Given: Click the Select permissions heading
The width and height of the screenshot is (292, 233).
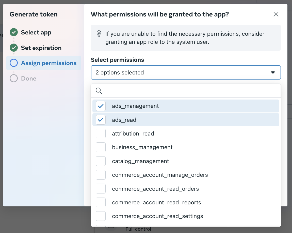Looking at the screenshot, I should pos(117,60).
